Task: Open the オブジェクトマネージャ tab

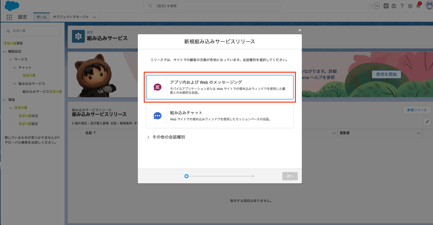Action: click(71, 17)
